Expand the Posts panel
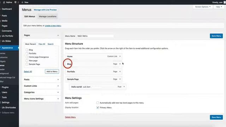 [x=41, y=79]
